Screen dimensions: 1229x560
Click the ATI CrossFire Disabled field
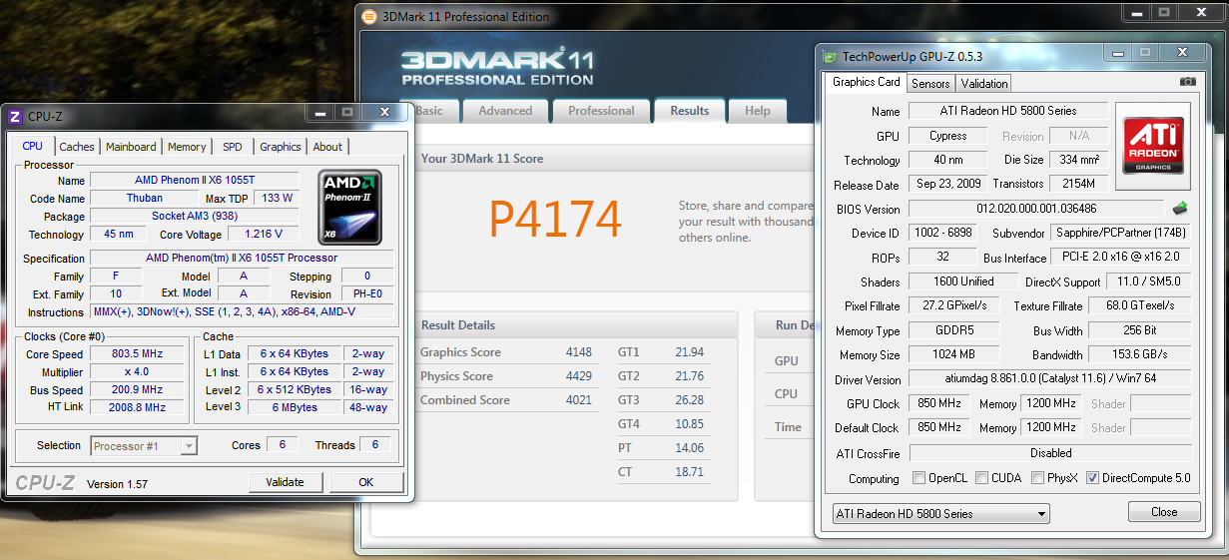point(1050,452)
